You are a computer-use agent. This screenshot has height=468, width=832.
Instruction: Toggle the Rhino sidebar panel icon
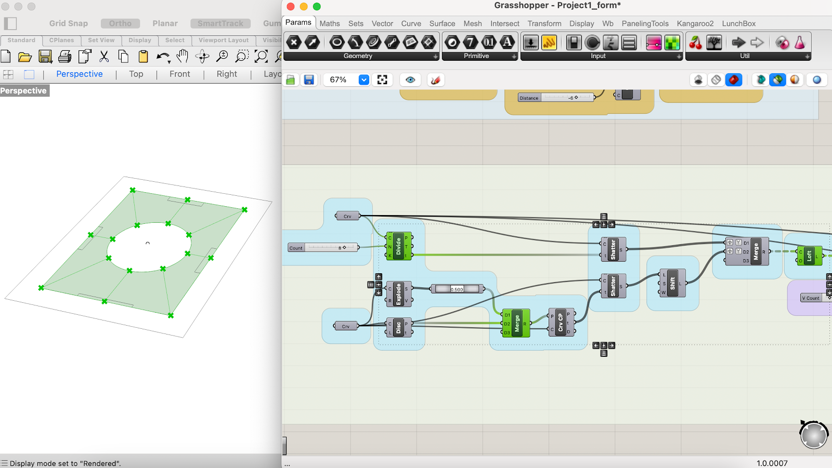pyautogui.click(x=10, y=23)
